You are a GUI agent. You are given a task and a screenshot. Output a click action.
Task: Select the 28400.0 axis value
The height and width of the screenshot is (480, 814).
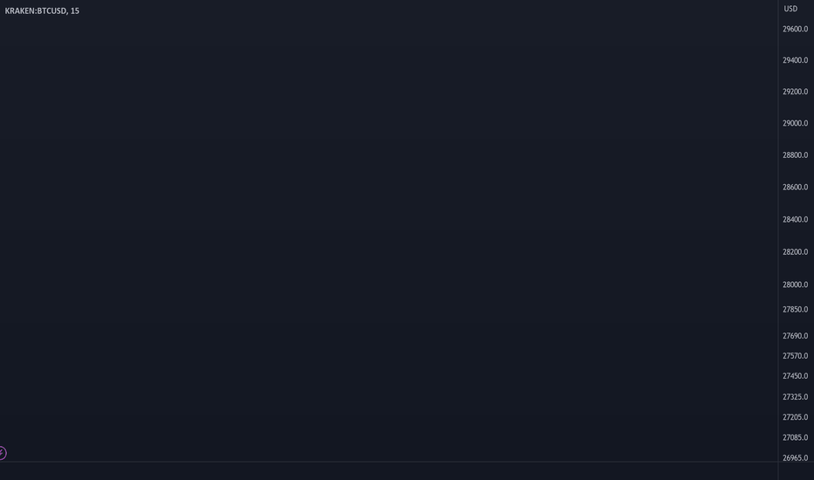point(795,219)
